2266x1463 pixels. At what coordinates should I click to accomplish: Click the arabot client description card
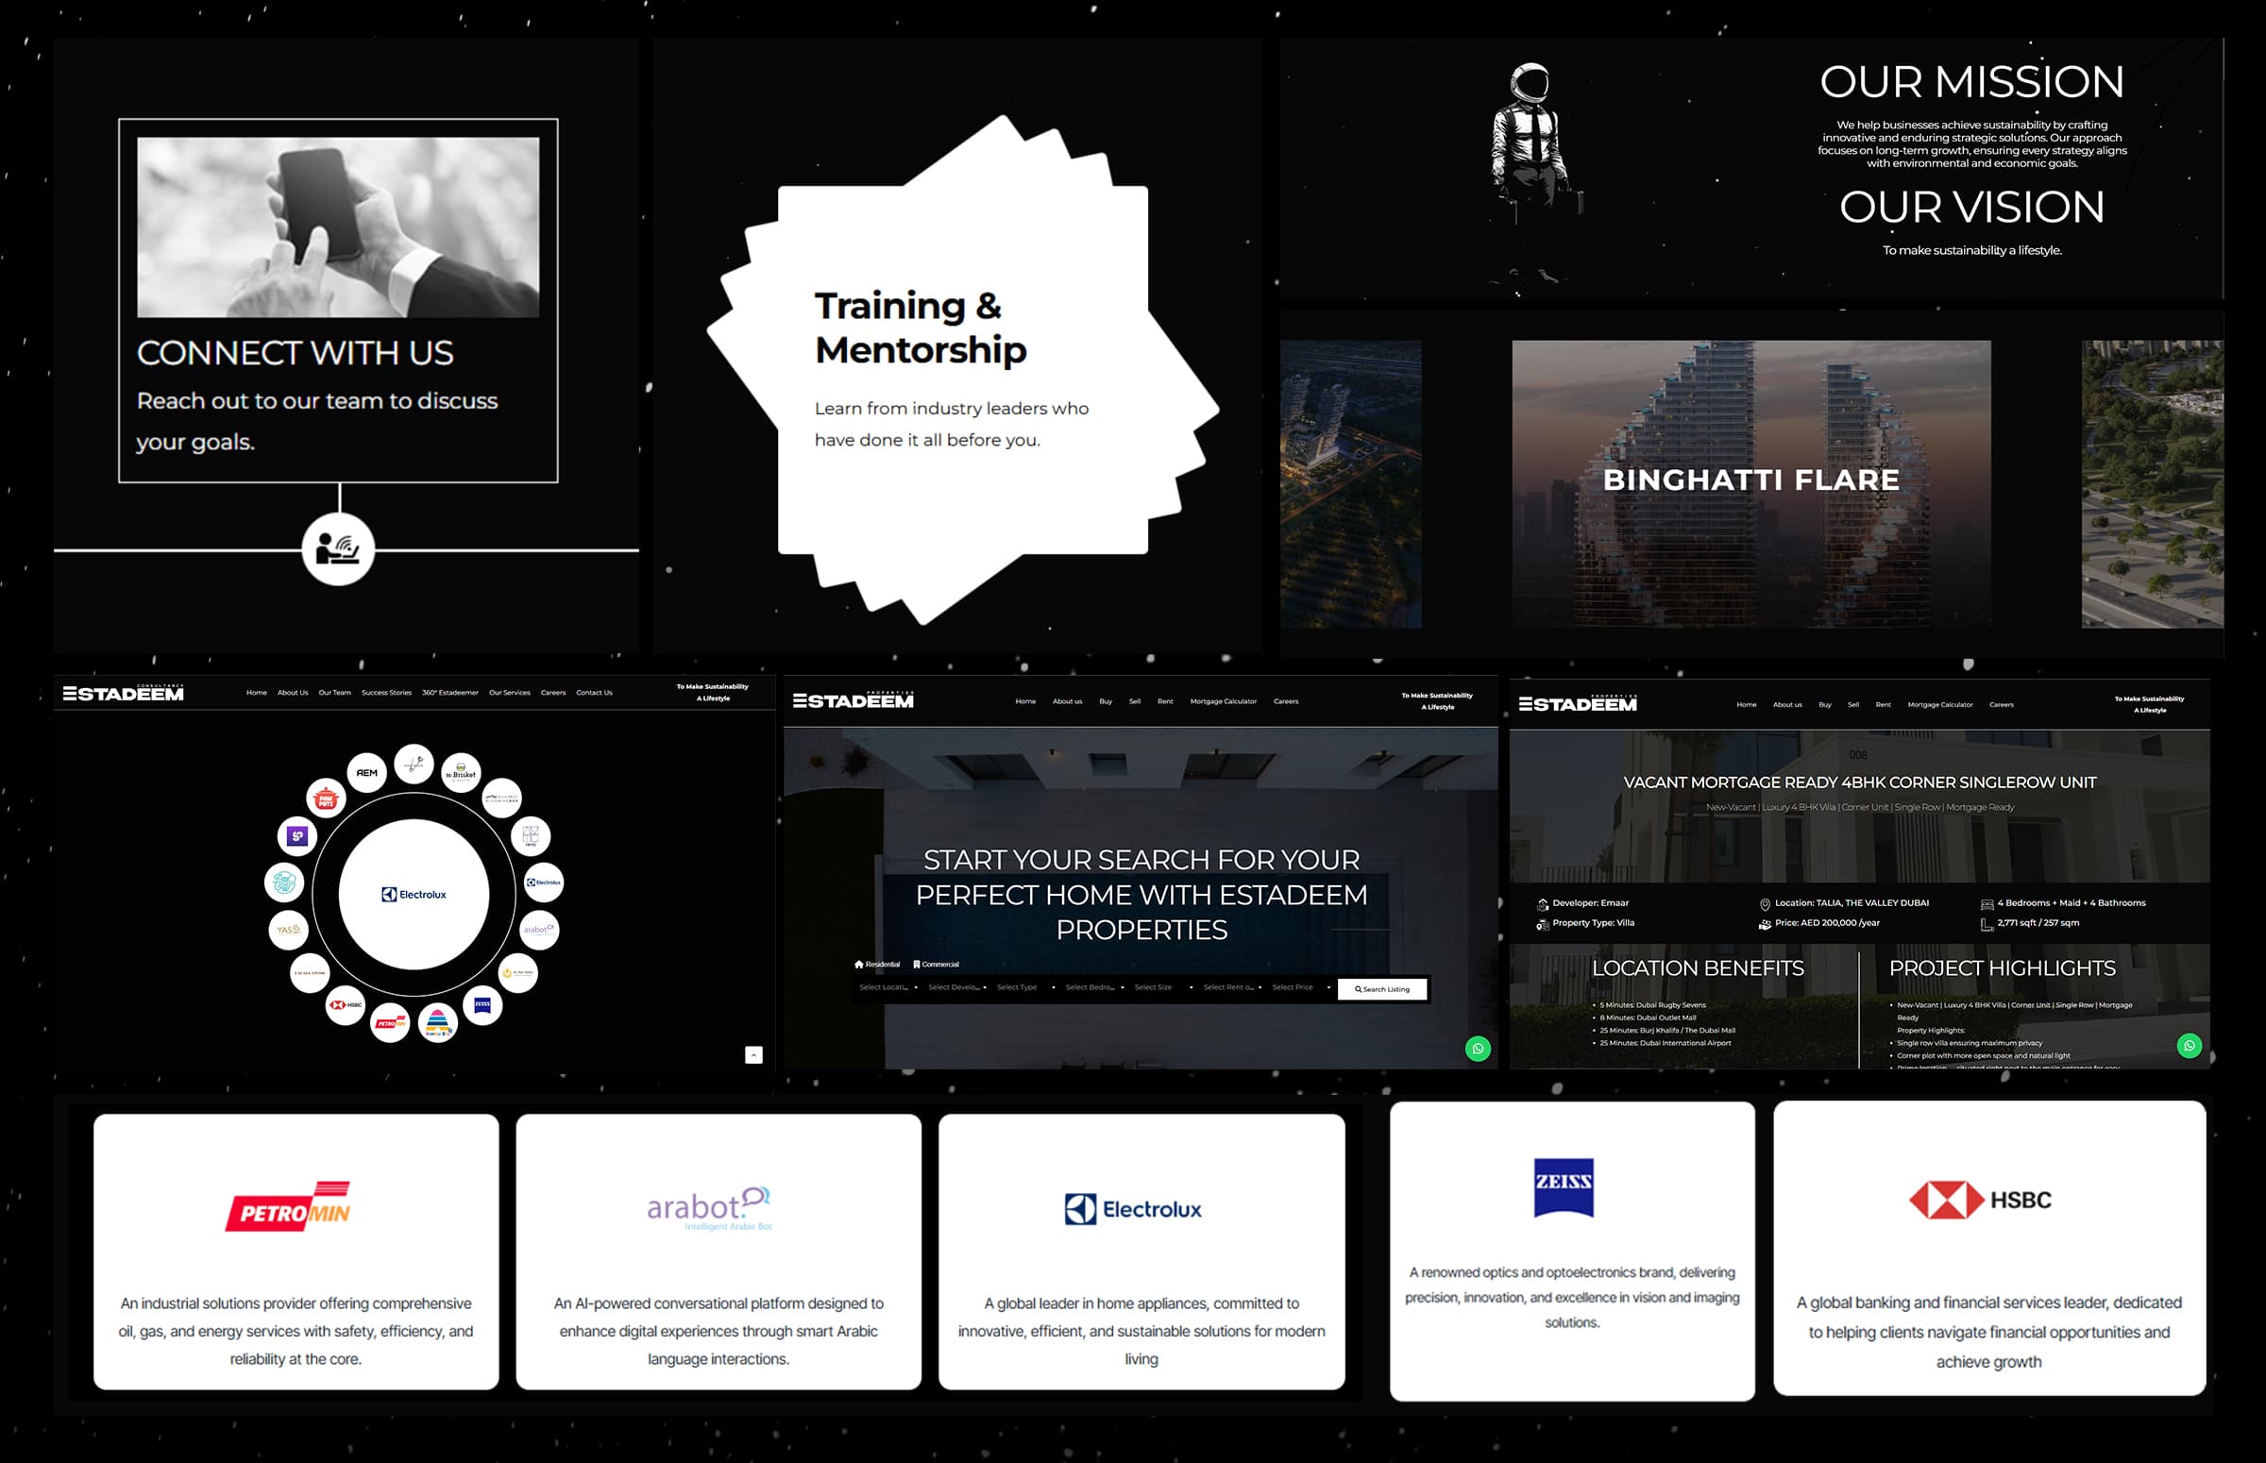point(719,1253)
